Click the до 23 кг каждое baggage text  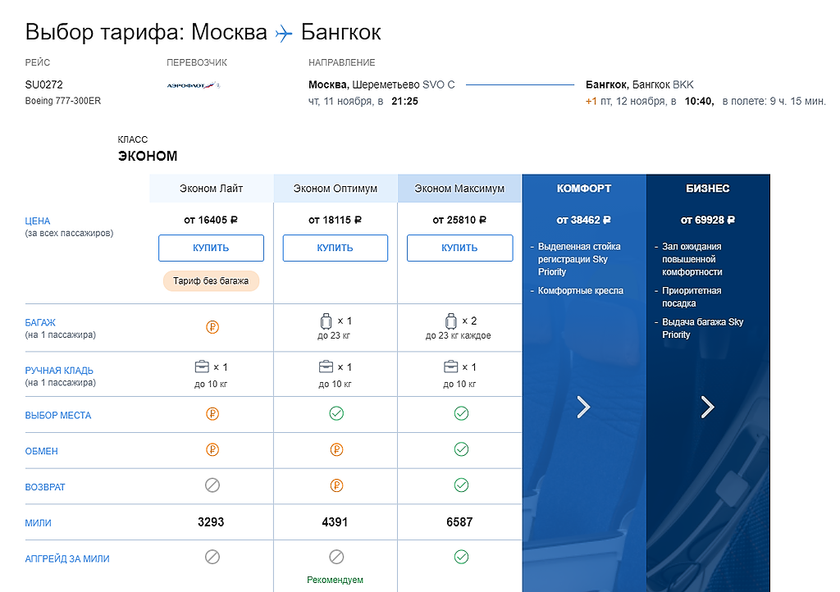click(x=458, y=335)
